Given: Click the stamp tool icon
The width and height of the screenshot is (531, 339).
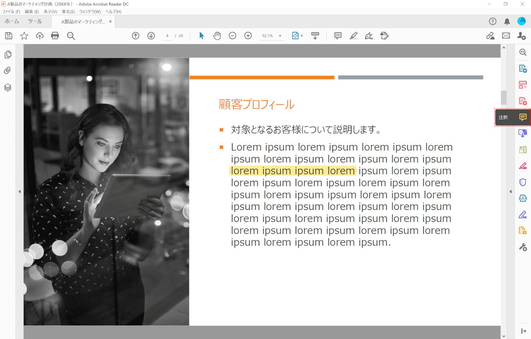Looking at the screenshot, I should click(x=385, y=36).
